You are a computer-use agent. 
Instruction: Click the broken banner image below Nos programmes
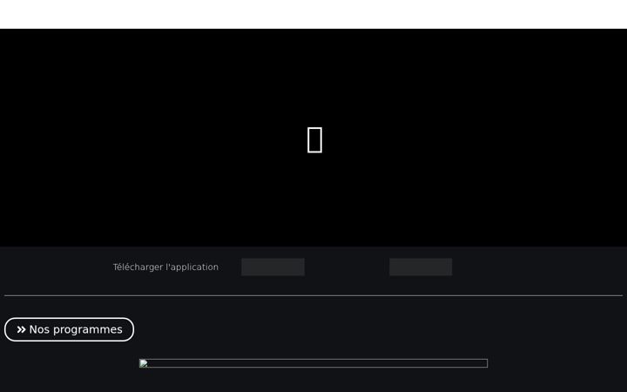[313, 363]
